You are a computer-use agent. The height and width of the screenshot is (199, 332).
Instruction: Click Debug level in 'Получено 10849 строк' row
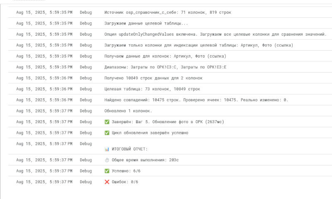pyautogui.click(x=86, y=78)
